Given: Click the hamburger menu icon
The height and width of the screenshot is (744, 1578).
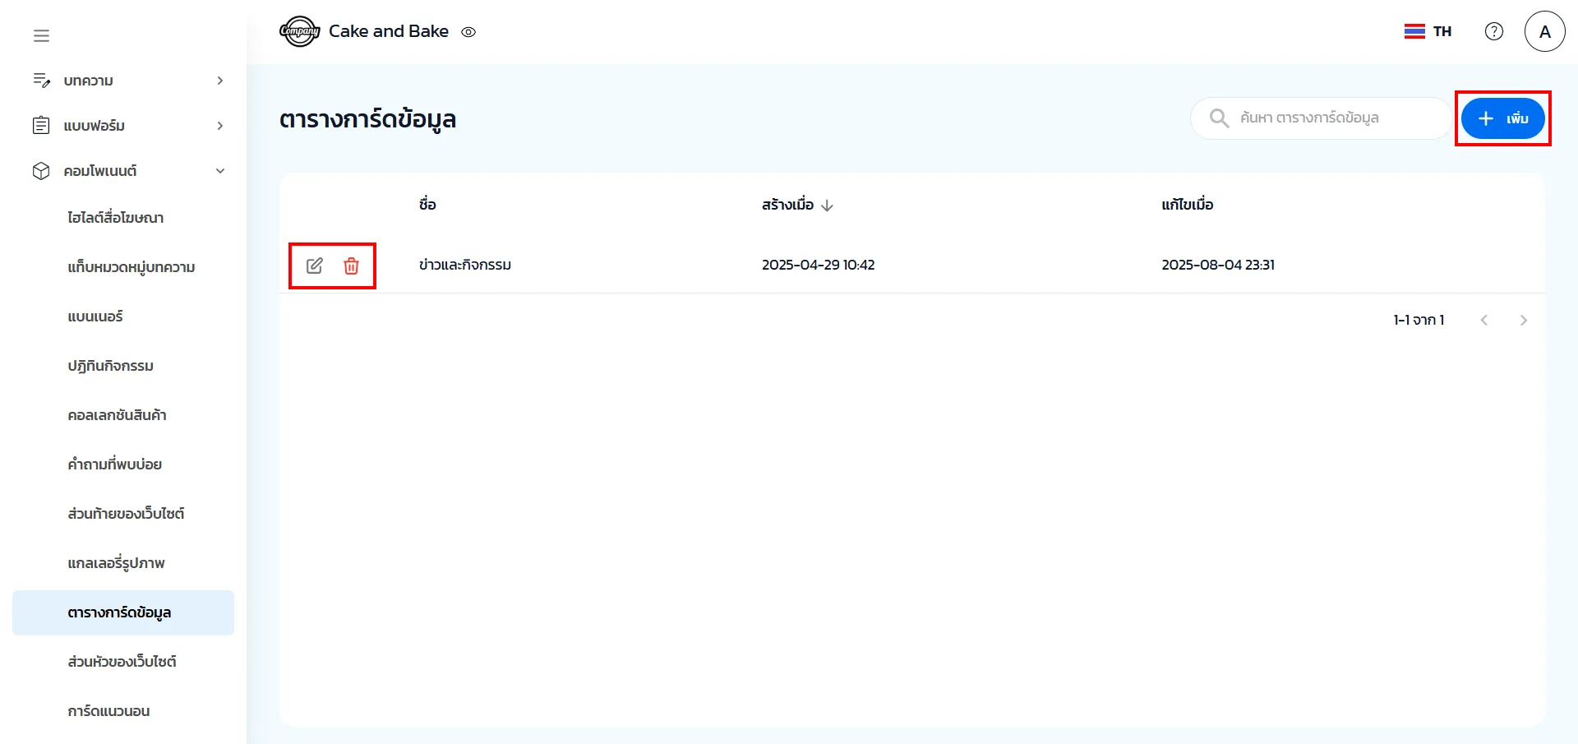Looking at the screenshot, I should point(41,35).
